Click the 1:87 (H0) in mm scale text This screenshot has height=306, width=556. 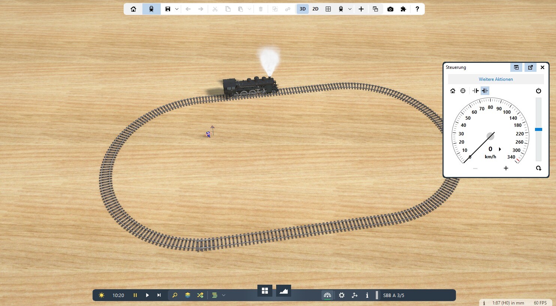pyautogui.click(x=508, y=303)
